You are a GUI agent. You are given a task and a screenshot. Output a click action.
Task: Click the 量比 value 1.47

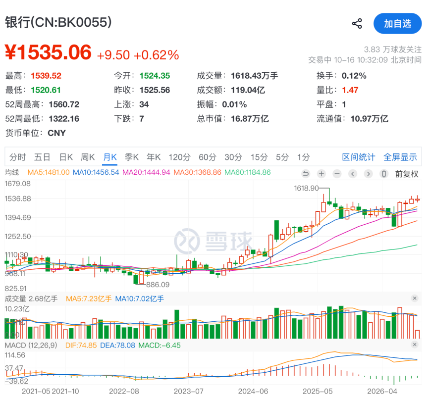[x=350, y=90]
